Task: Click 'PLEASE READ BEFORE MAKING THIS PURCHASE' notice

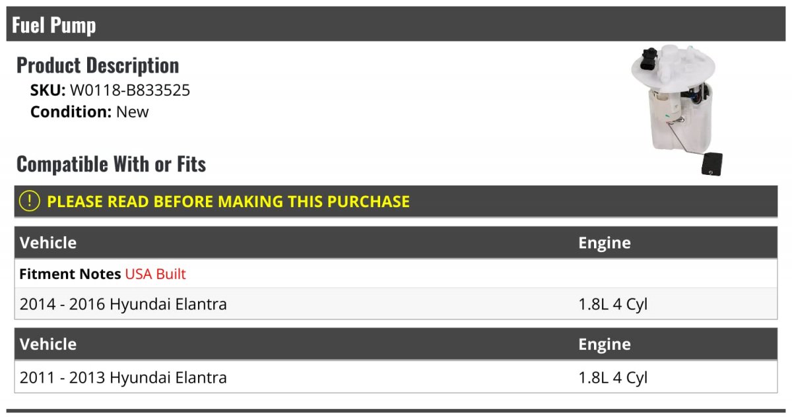Action: (x=228, y=201)
